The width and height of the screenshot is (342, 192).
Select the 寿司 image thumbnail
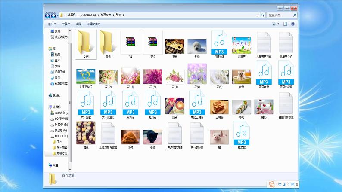242,107
